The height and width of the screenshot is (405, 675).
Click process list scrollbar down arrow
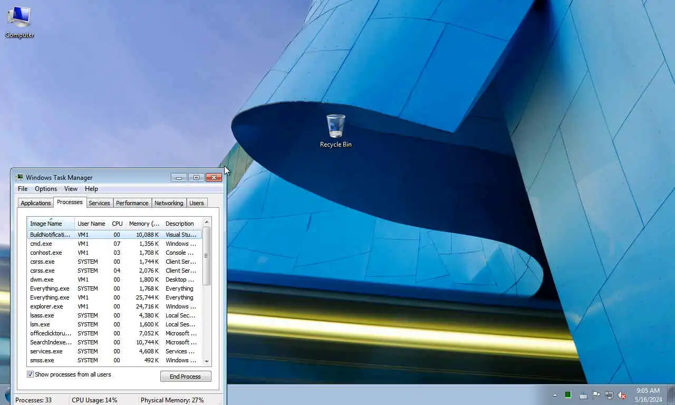(x=207, y=361)
